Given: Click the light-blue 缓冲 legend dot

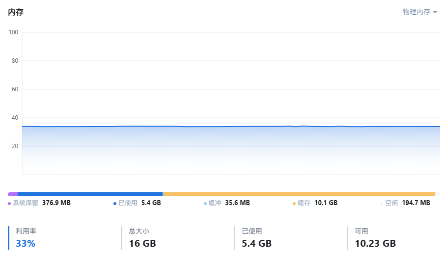Looking at the screenshot, I should [x=205, y=203].
